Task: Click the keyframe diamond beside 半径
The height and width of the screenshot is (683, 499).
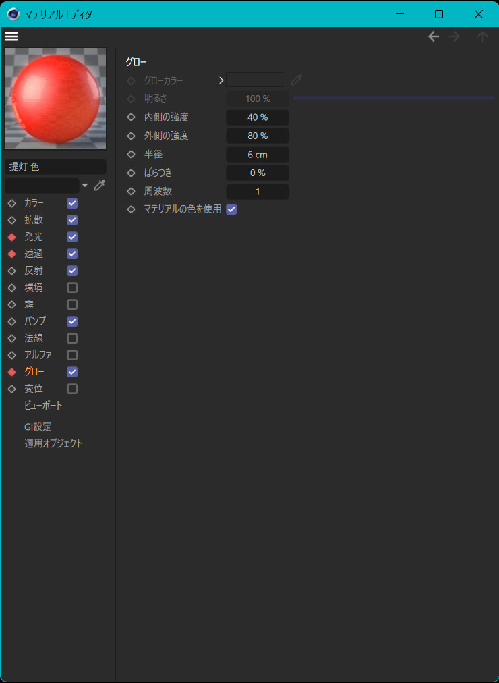Action: (x=131, y=155)
